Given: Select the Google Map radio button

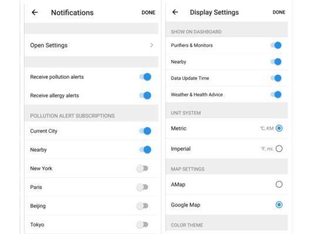Looking at the screenshot, I should tap(279, 205).
